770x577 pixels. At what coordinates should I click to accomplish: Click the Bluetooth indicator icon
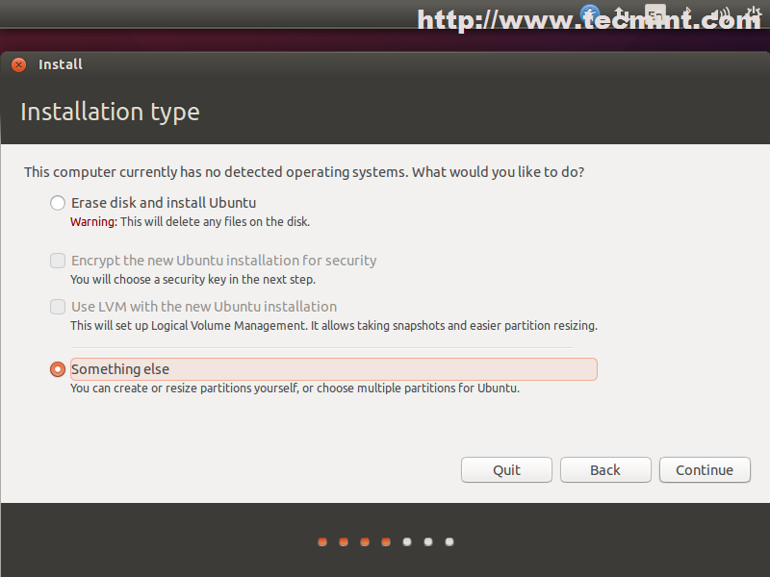tap(686, 14)
